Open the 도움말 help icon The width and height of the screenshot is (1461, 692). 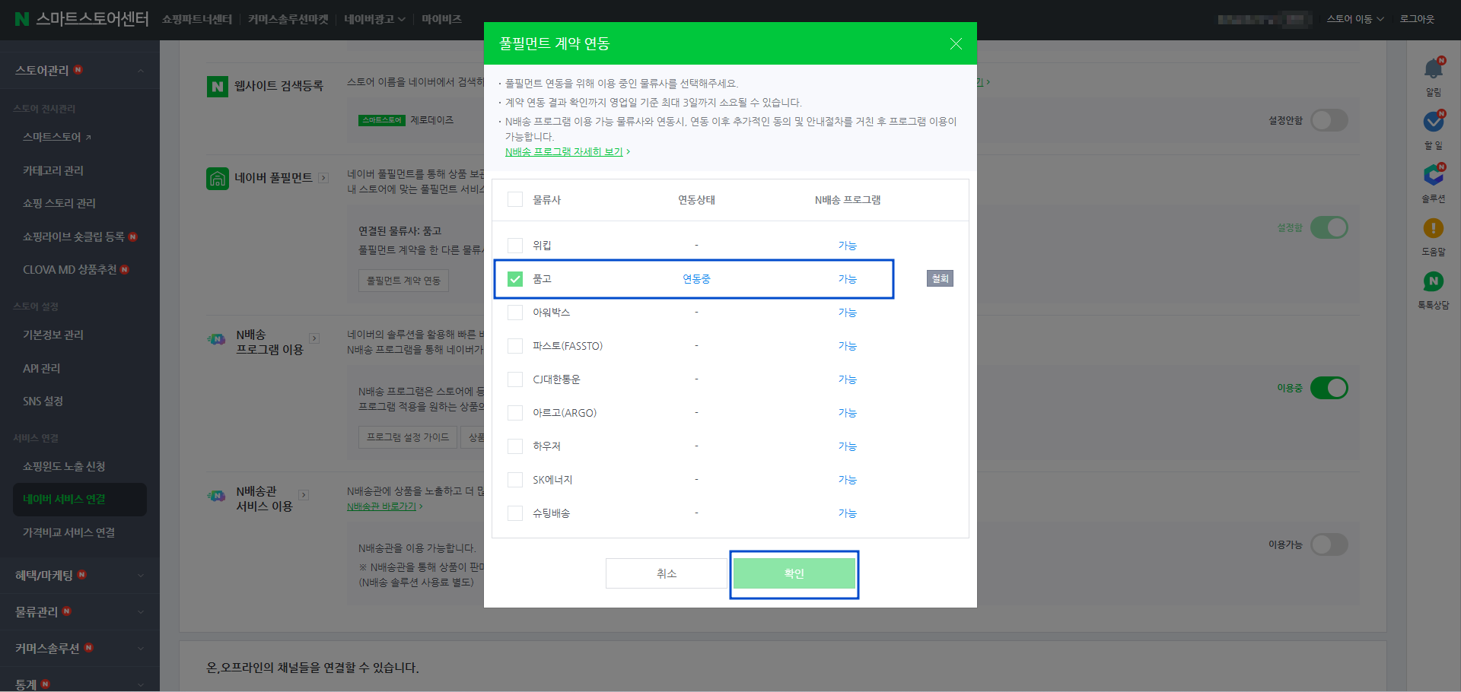1434,228
